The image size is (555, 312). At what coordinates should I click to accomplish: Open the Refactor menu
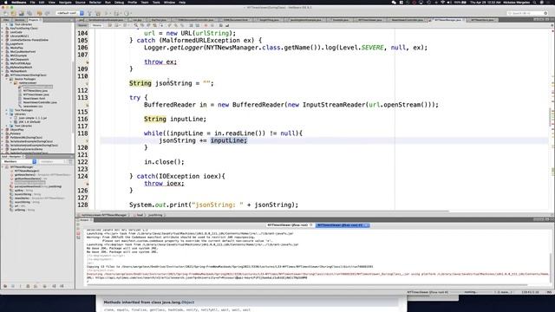pos(95,2)
